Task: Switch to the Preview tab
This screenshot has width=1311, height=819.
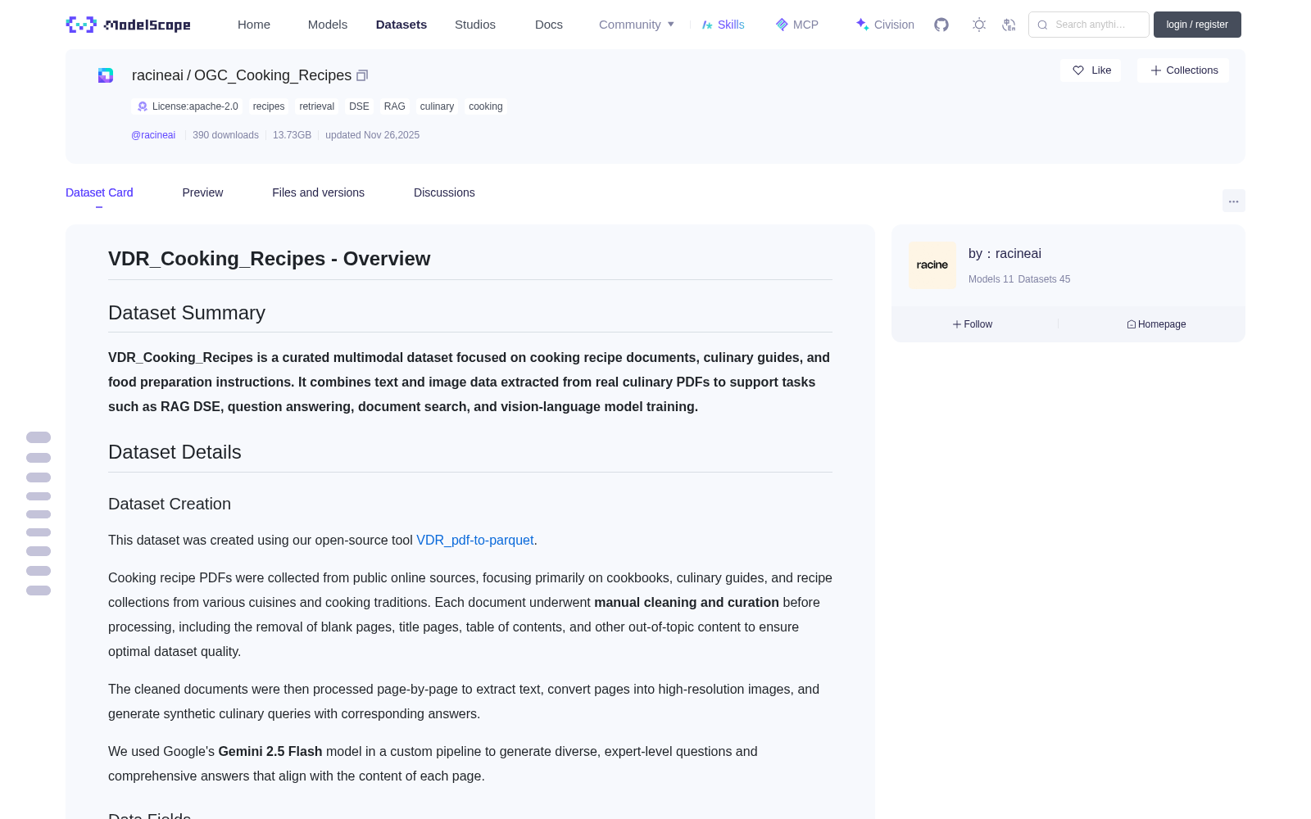Action: click(202, 192)
